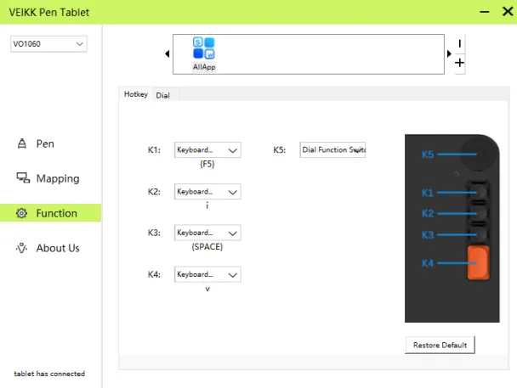Open the VO1060 device dropdown
517x388 pixels.
48,44
